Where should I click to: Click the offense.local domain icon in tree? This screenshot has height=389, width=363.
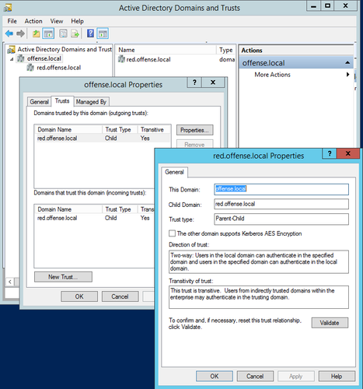click(21, 58)
